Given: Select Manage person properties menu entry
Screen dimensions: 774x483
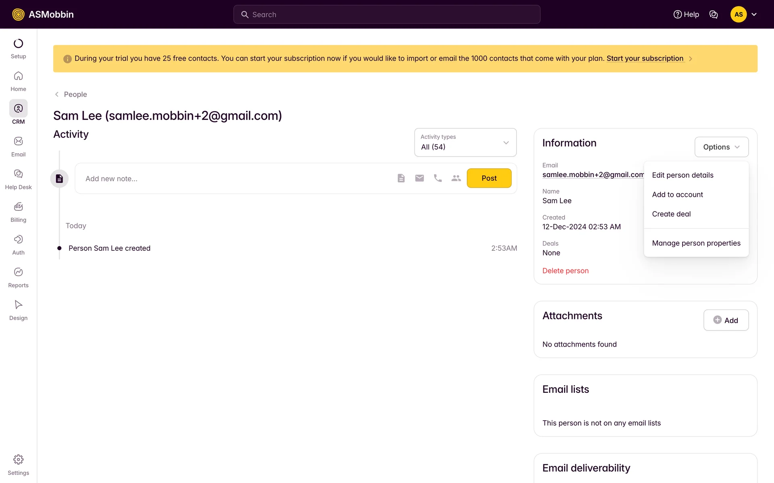Looking at the screenshot, I should 696,243.
